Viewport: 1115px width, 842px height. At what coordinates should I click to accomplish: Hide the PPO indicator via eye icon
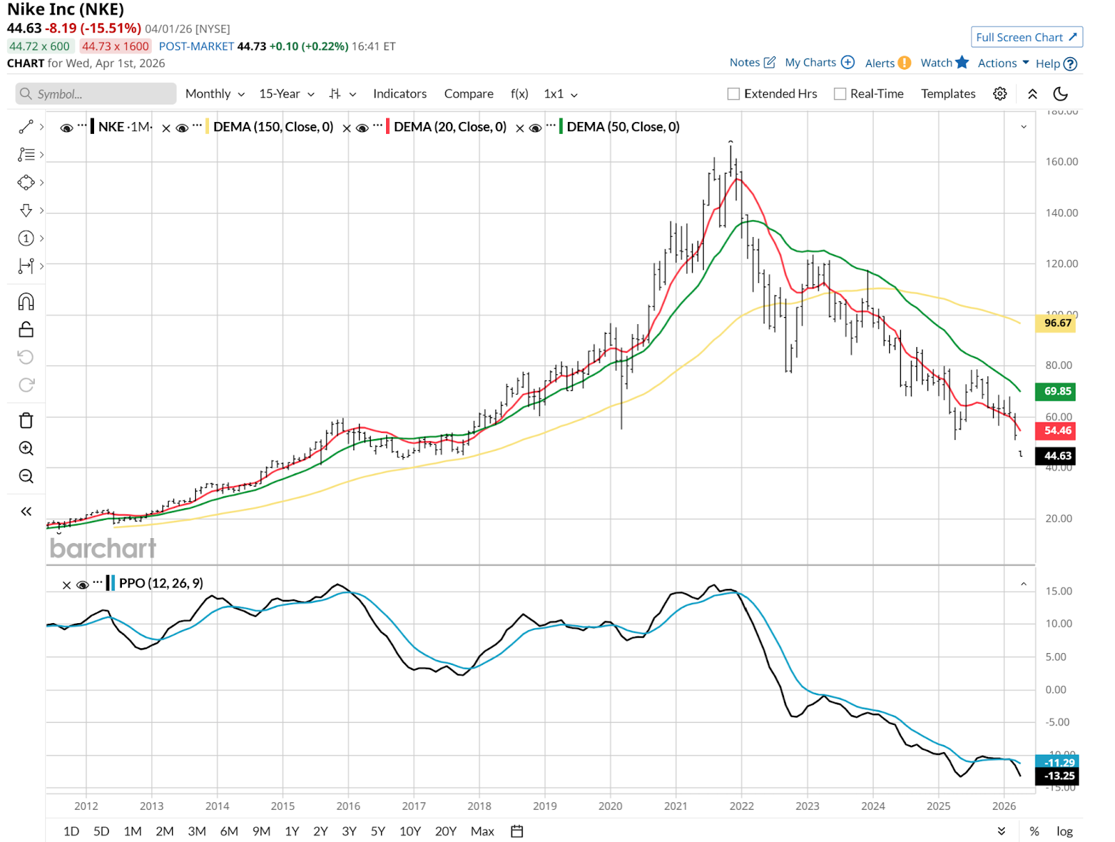pyautogui.click(x=82, y=585)
